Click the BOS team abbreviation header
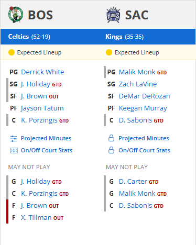Image resolution: width=196 pixels, height=245 pixels. coord(40,15)
